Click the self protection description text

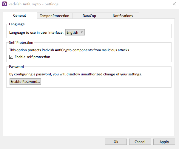click(x=70, y=50)
